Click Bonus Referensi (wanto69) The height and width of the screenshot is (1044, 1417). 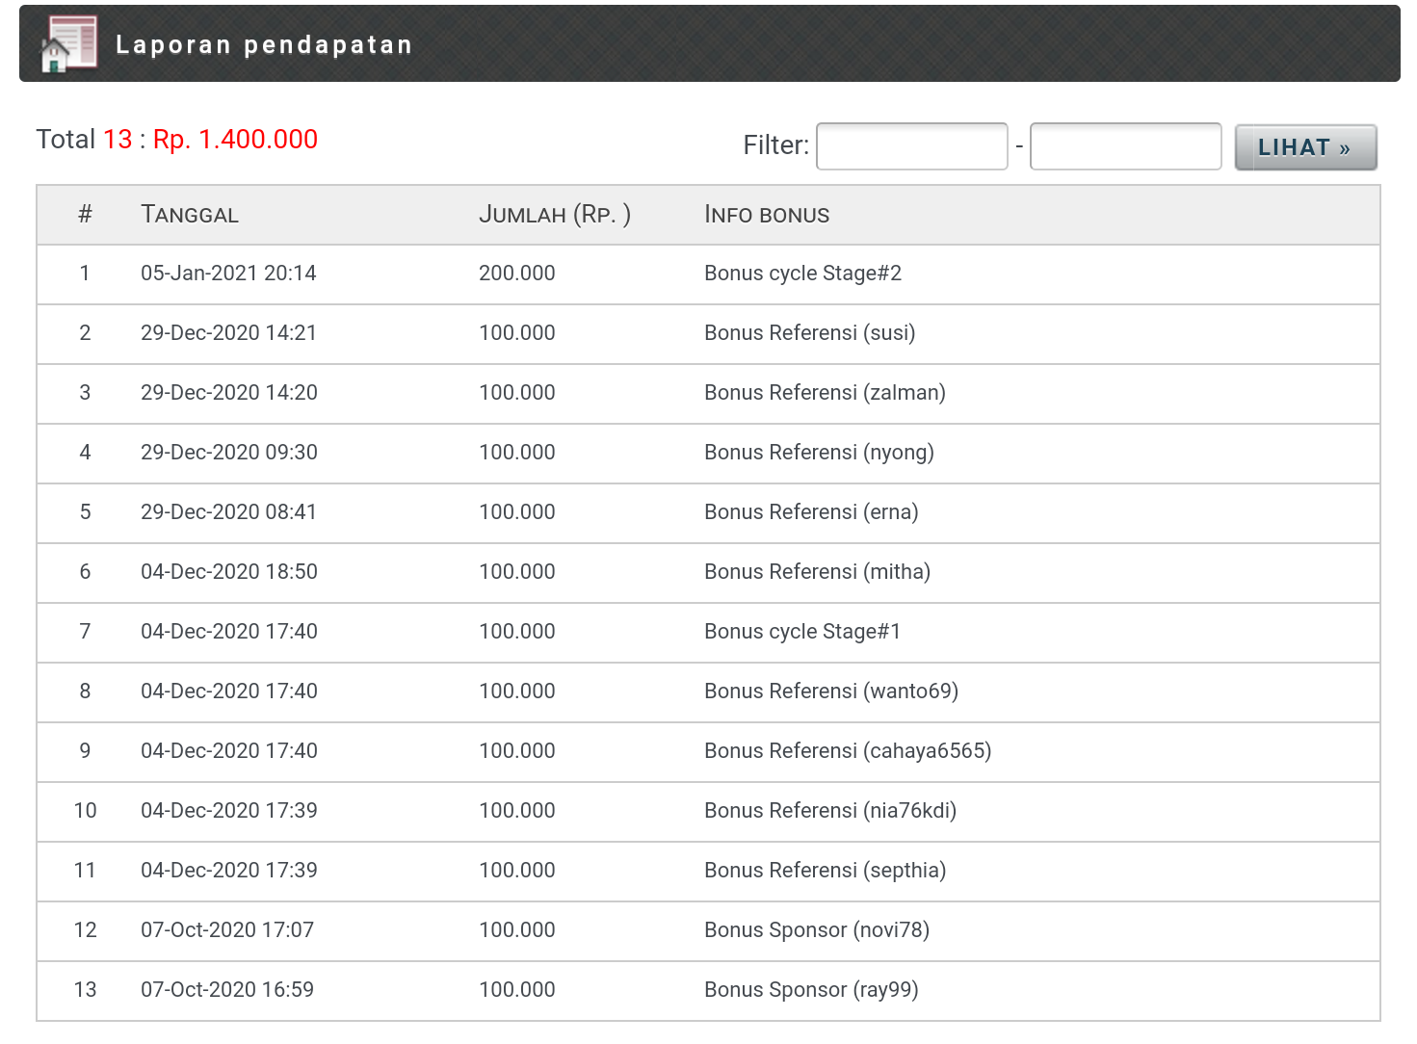(831, 692)
